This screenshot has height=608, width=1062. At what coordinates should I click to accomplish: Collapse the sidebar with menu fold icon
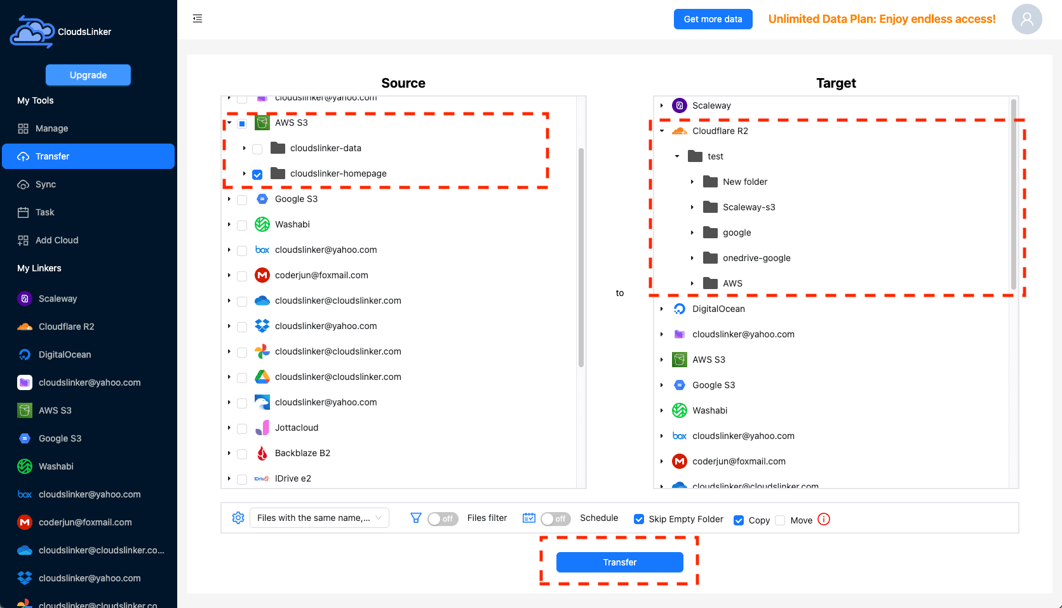click(198, 18)
